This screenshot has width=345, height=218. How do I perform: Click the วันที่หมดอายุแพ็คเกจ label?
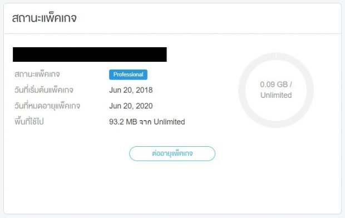(47, 106)
